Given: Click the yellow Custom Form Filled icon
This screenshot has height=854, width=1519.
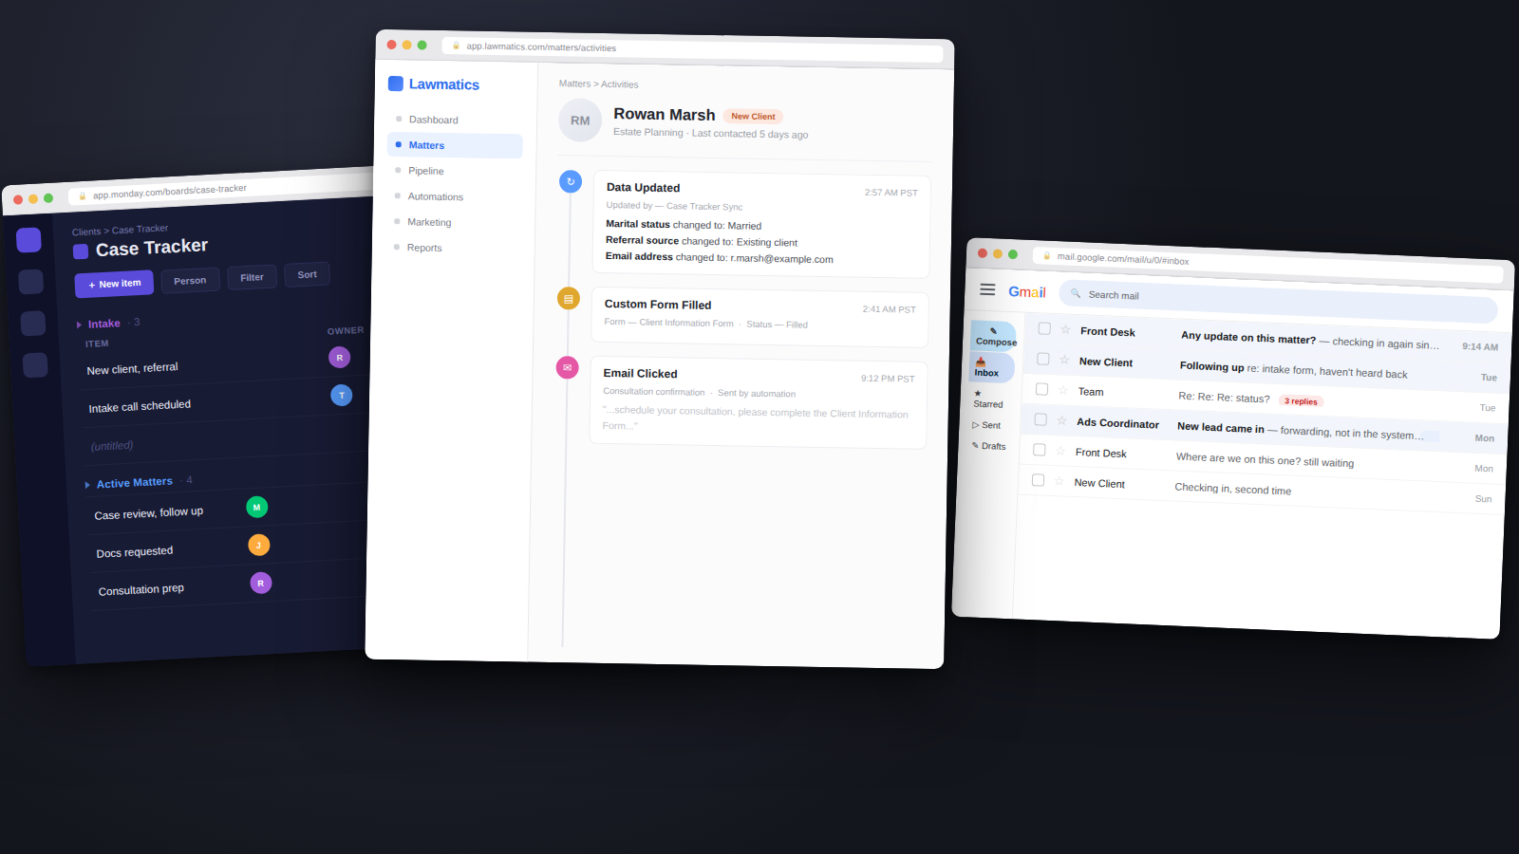Looking at the screenshot, I should (x=569, y=299).
